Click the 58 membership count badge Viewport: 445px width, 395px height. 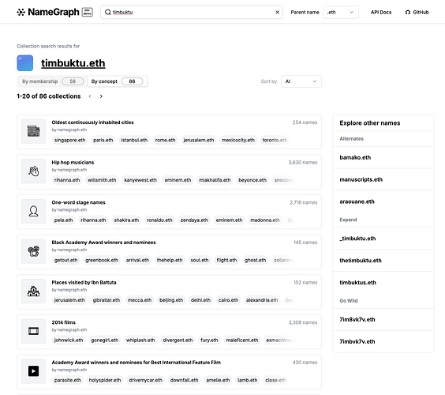point(73,81)
